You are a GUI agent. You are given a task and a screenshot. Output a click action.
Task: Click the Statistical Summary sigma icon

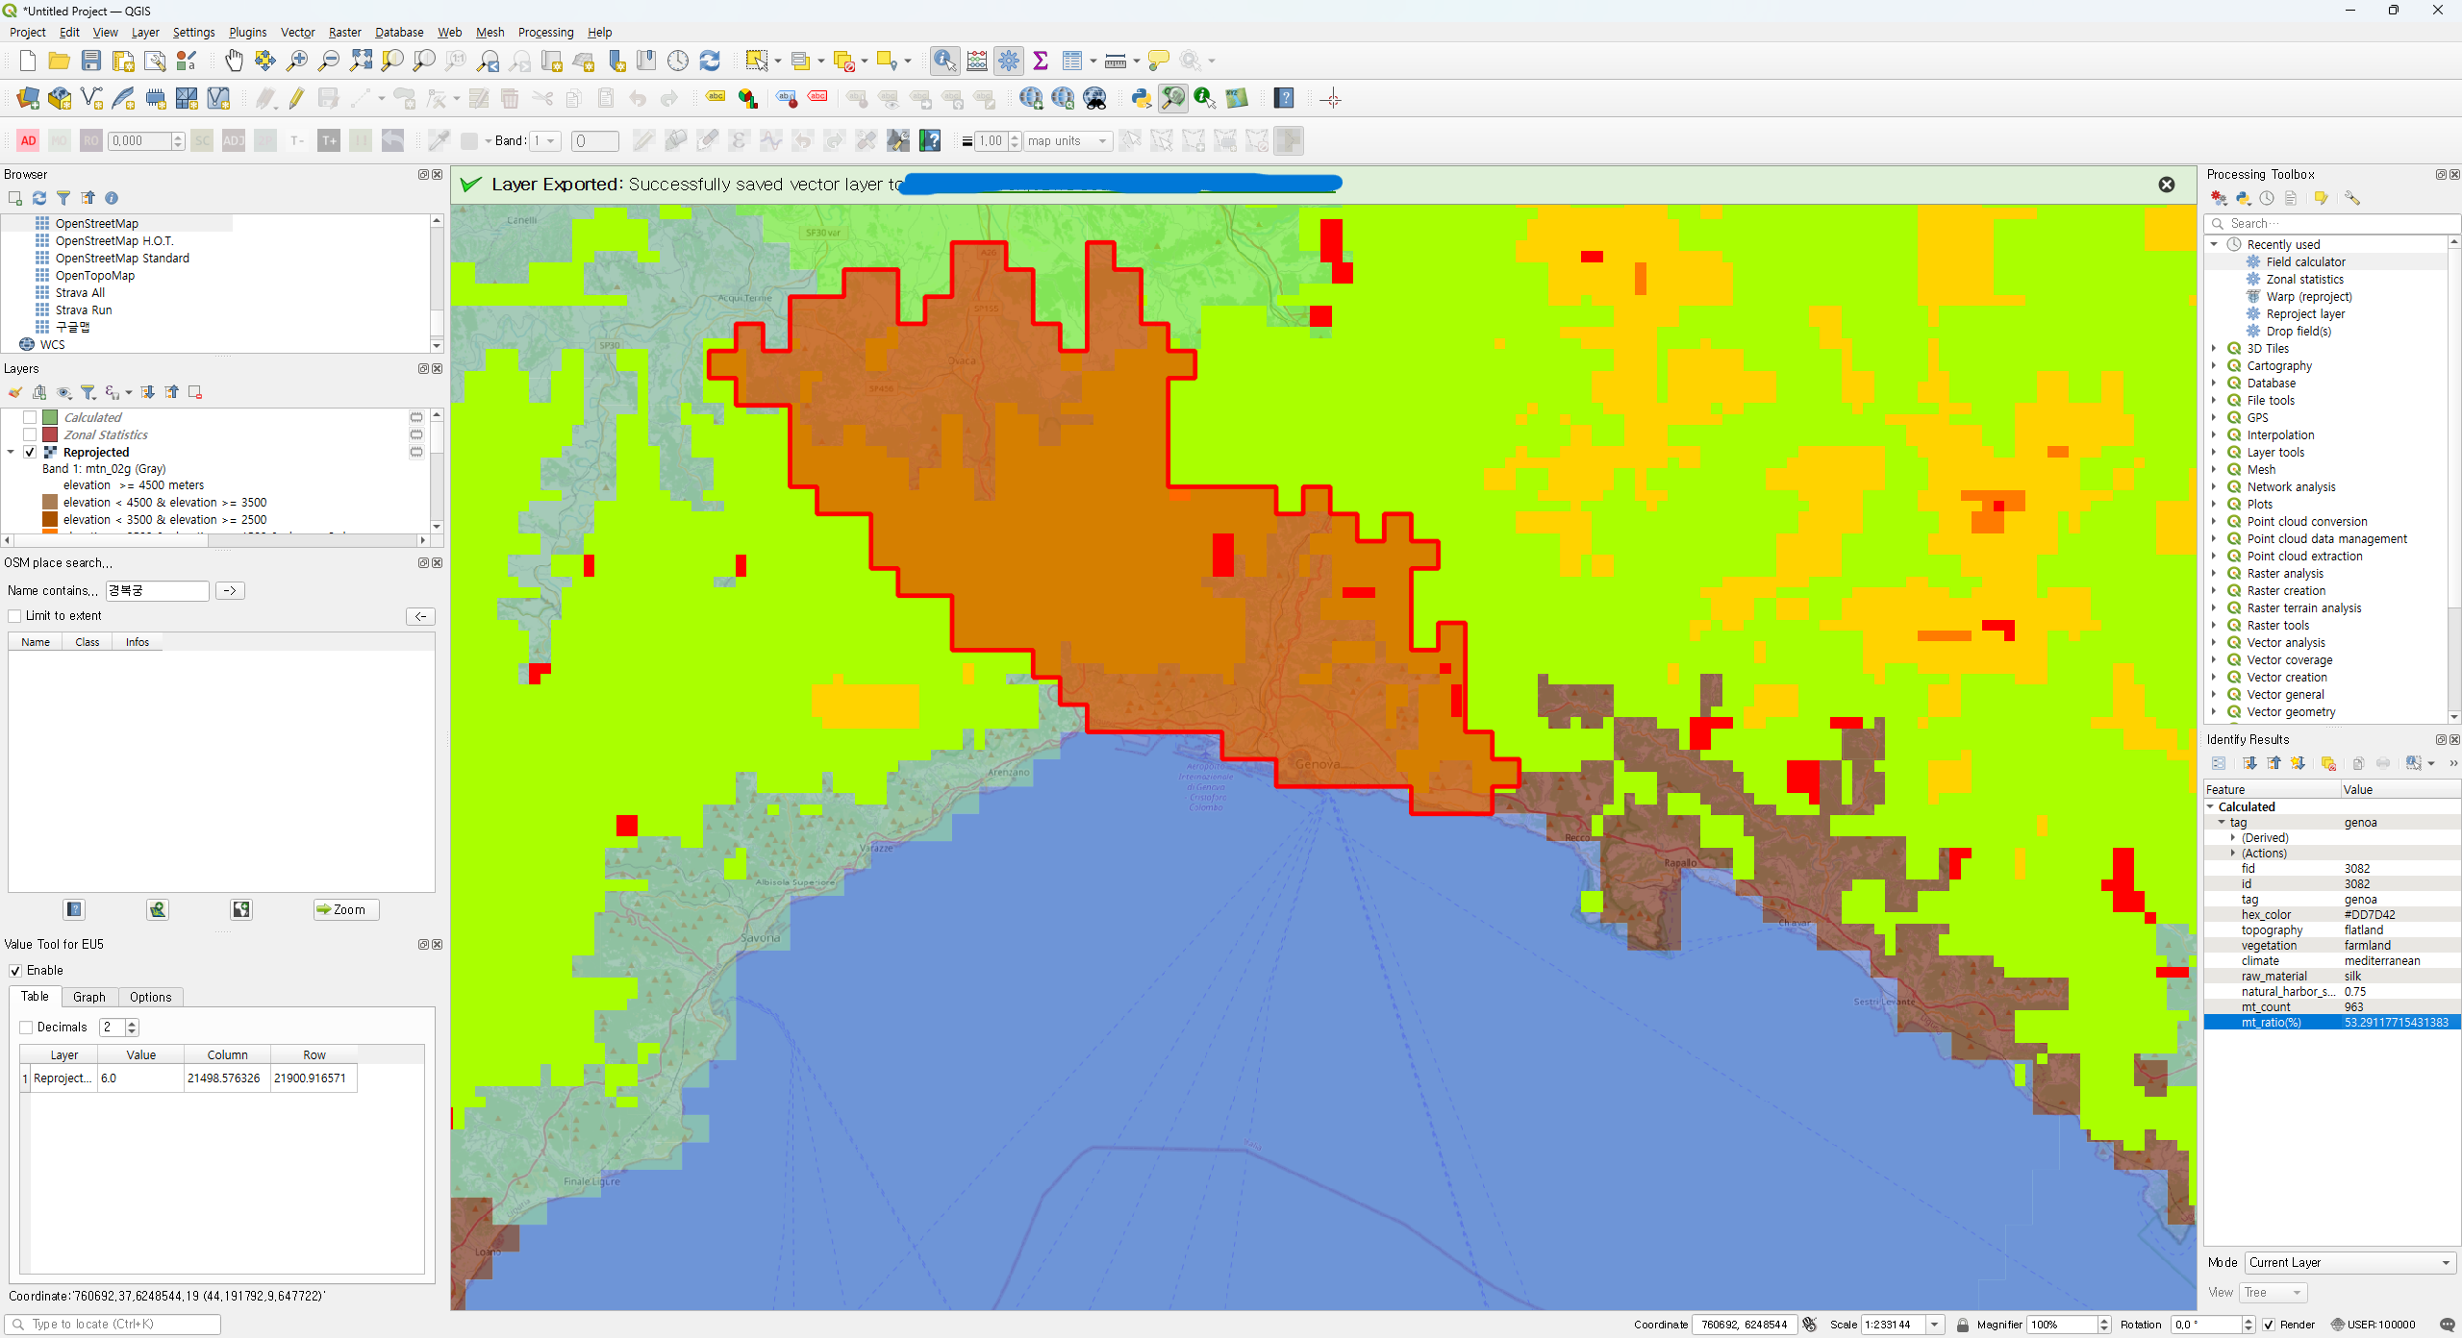(x=1041, y=61)
